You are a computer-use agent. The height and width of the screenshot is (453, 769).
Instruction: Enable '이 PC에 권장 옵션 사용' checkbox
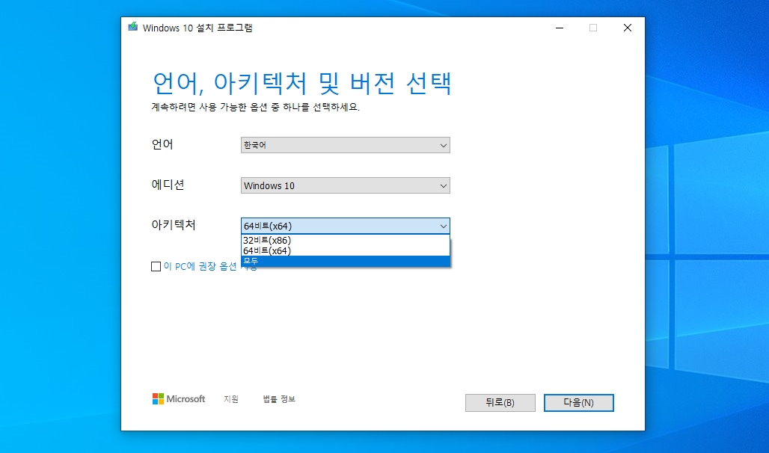click(156, 266)
